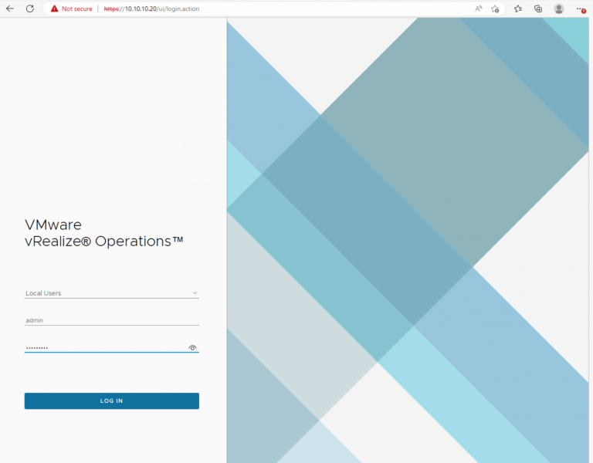This screenshot has width=593, height=463.
Task: Expand the chevron arrow beside Local Users
Action: coord(195,293)
